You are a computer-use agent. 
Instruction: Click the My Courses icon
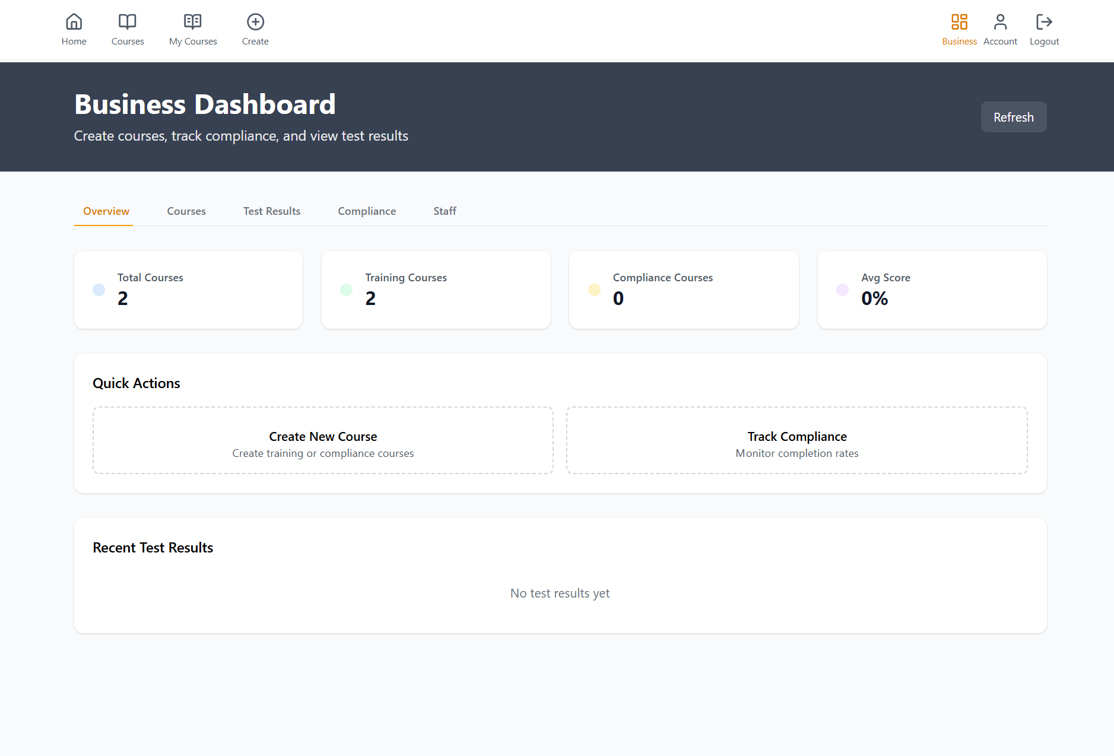(192, 21)
